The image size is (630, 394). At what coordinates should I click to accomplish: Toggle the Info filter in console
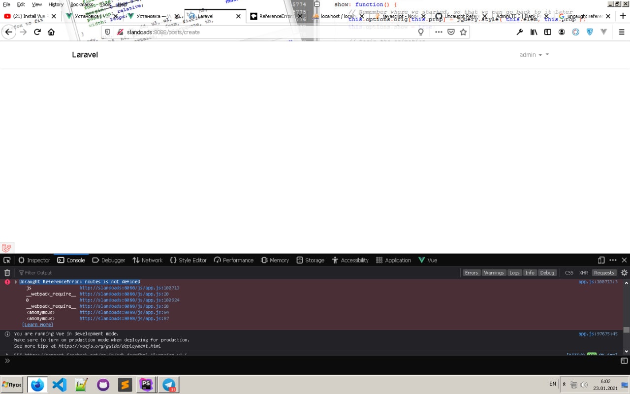530,273
